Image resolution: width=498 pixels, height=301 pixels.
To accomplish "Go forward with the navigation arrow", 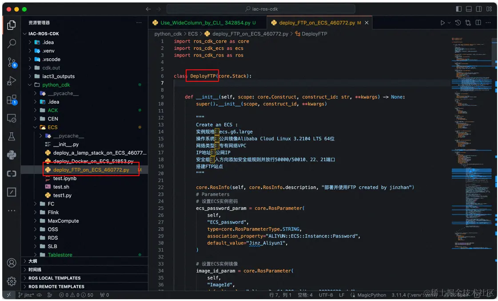I will click(159, 9).
